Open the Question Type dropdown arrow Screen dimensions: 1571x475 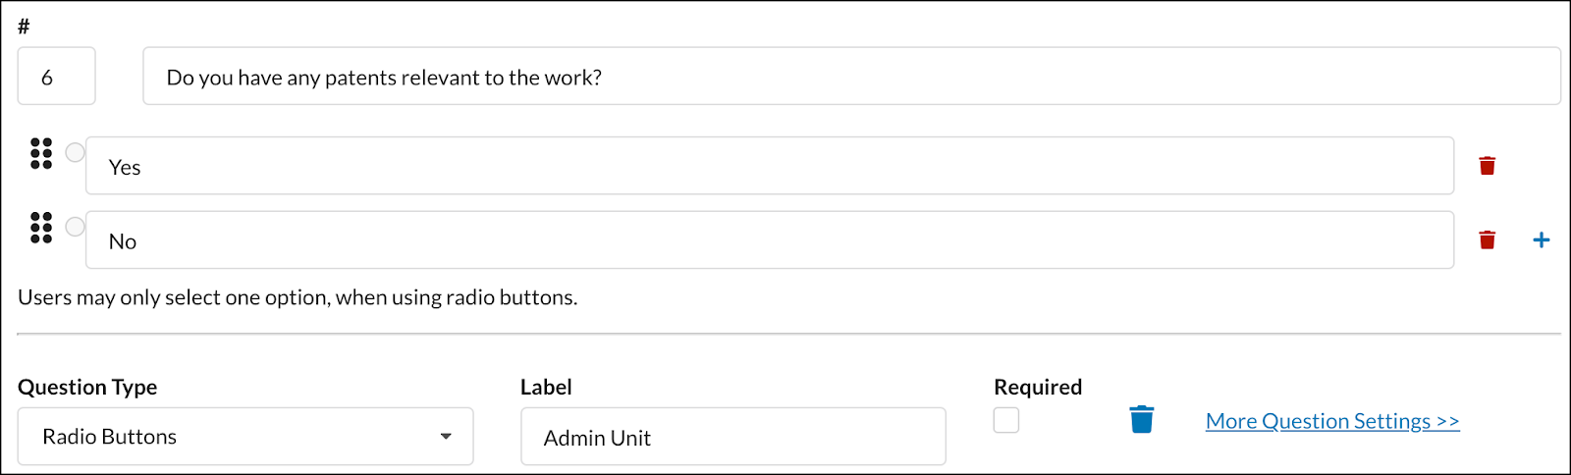(x=446, y=437)
